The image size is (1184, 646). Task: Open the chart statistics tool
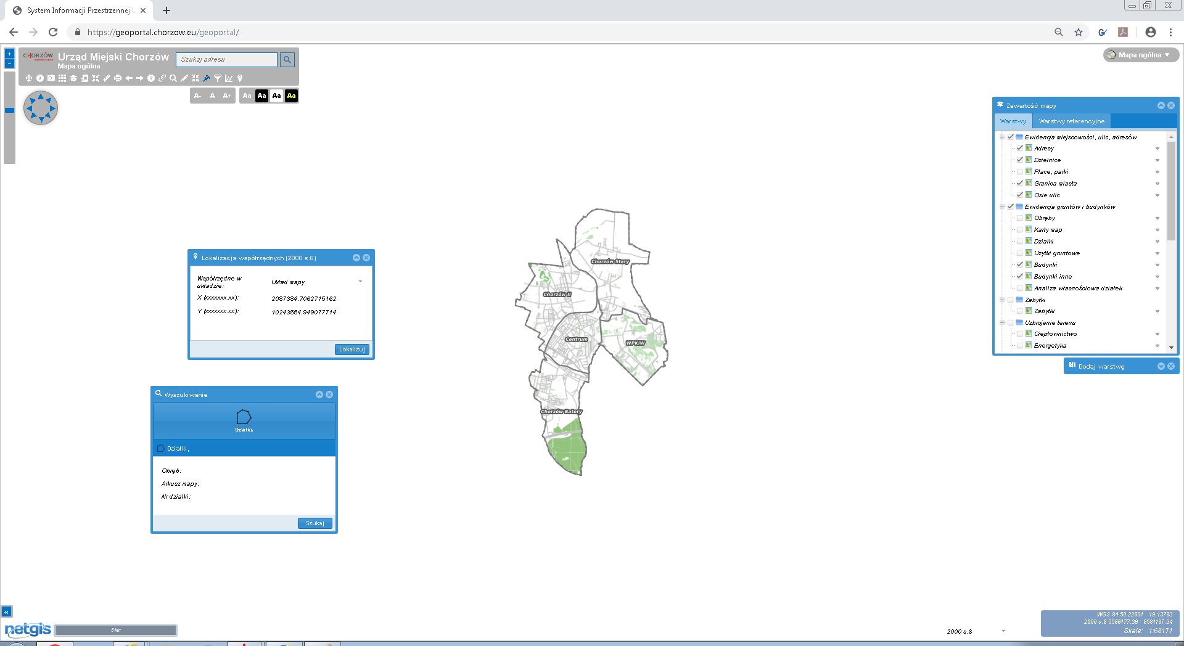[229, 78]
